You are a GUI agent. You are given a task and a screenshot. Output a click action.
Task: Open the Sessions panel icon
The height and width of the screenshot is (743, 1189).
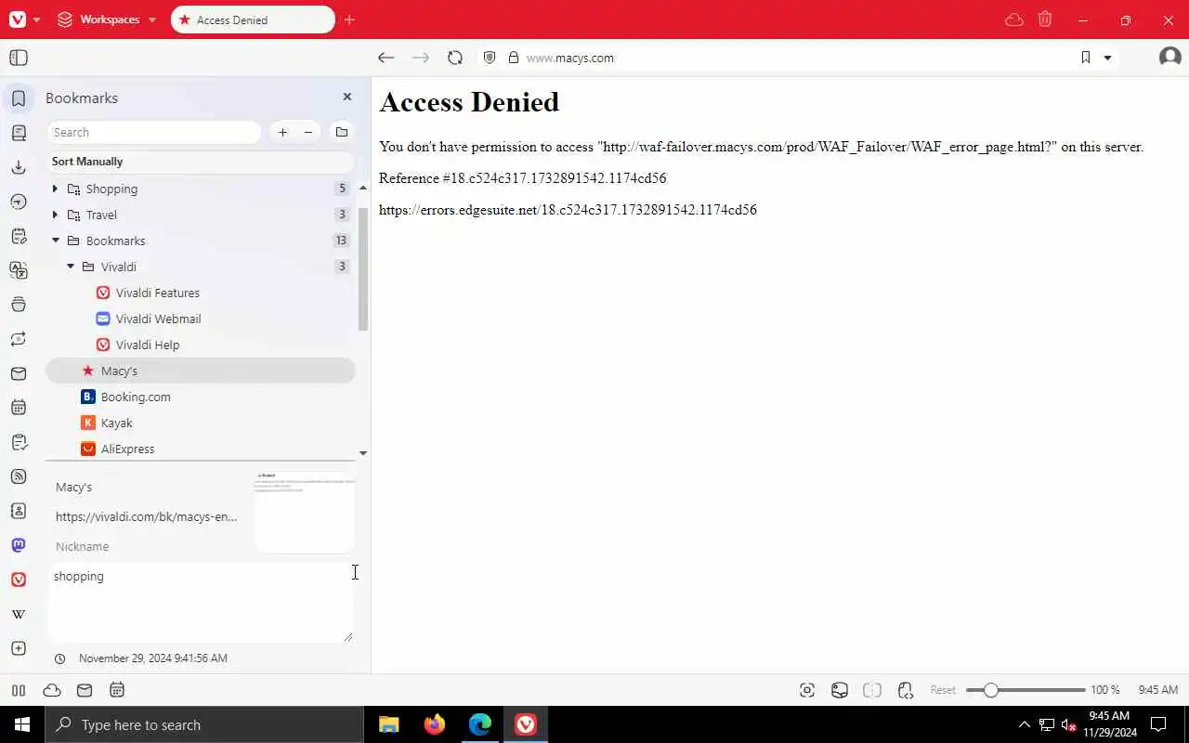point(18,339)
